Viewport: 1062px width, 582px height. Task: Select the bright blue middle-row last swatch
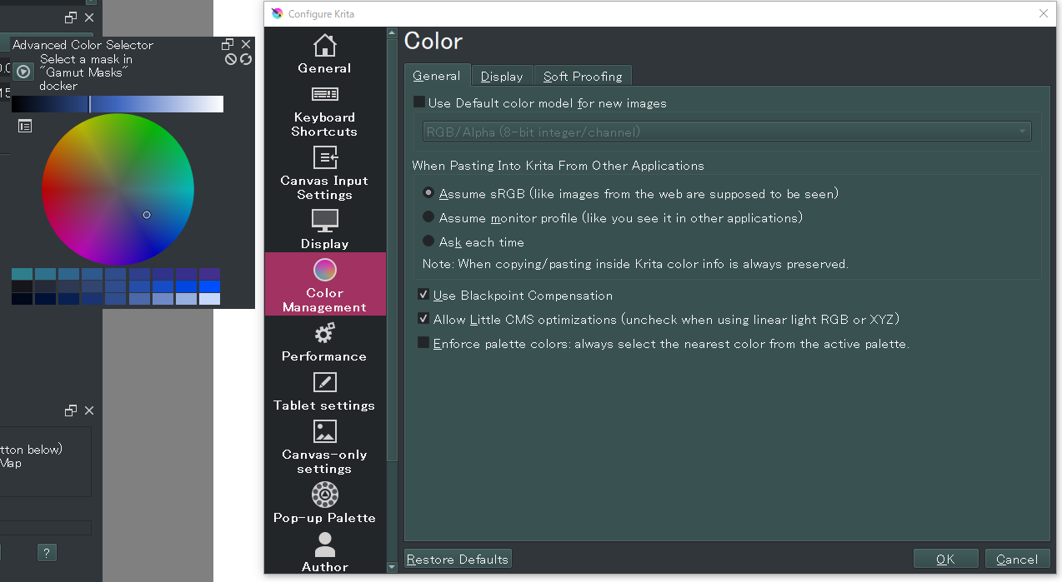click(209, 286)
